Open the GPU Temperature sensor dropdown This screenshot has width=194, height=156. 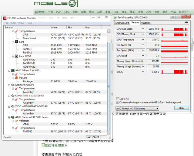click(x=143, y=40)
